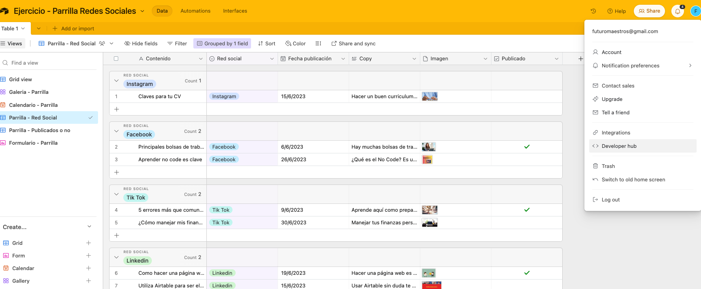Uncheck Publicado for Principales bolsas row

pos(527,147)
